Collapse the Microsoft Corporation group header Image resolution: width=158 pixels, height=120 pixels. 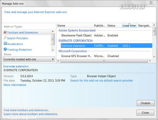coord(73,51)
